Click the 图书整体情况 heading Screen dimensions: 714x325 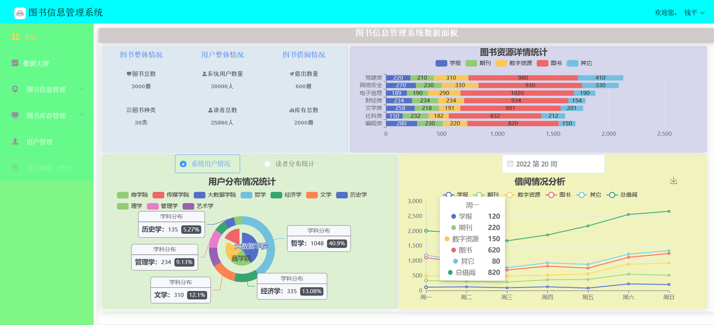coord(141,55)
